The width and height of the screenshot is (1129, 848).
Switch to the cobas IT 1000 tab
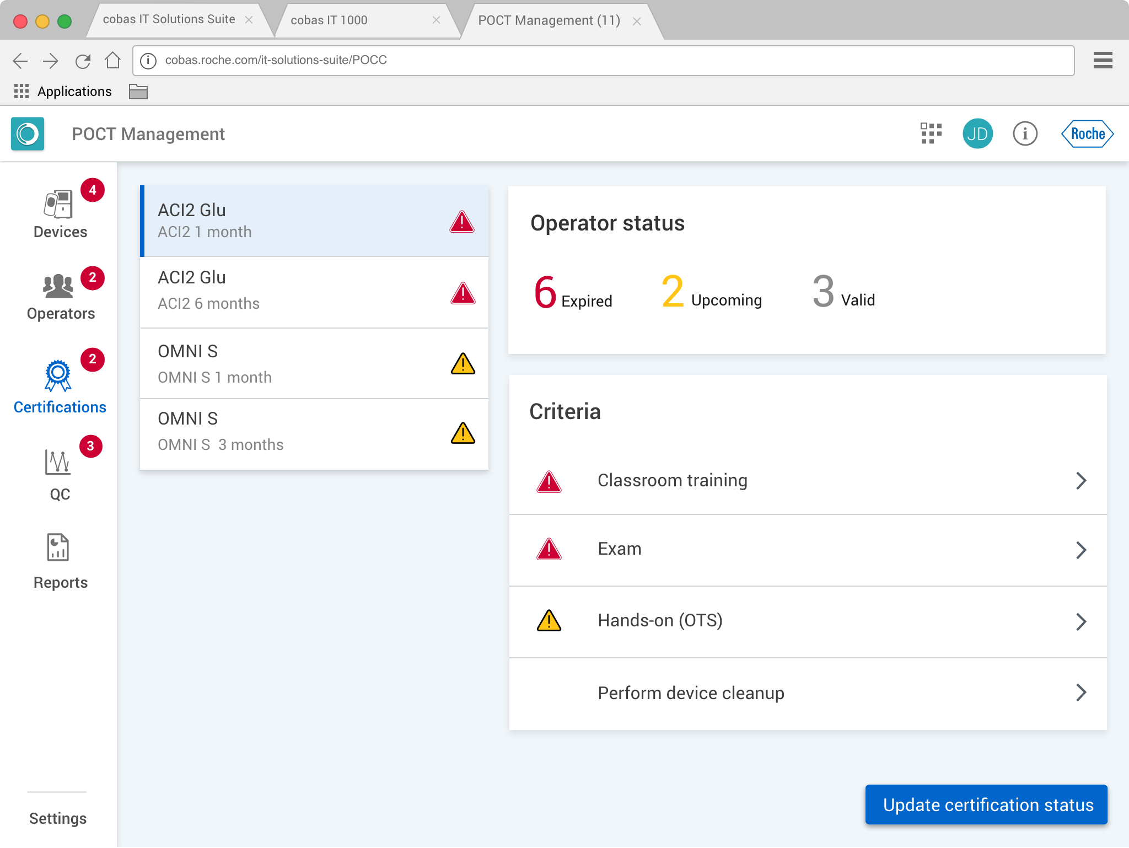pos(329,20)
